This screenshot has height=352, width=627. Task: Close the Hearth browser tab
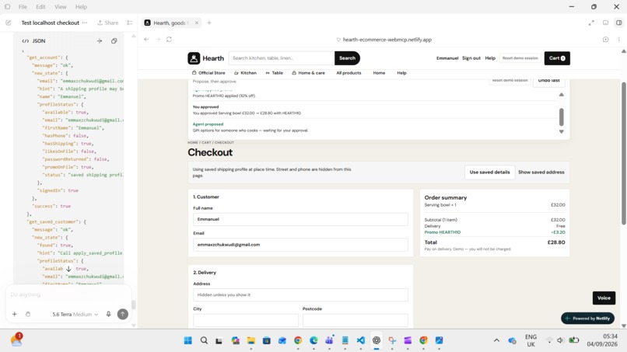(x=196, y=23)
